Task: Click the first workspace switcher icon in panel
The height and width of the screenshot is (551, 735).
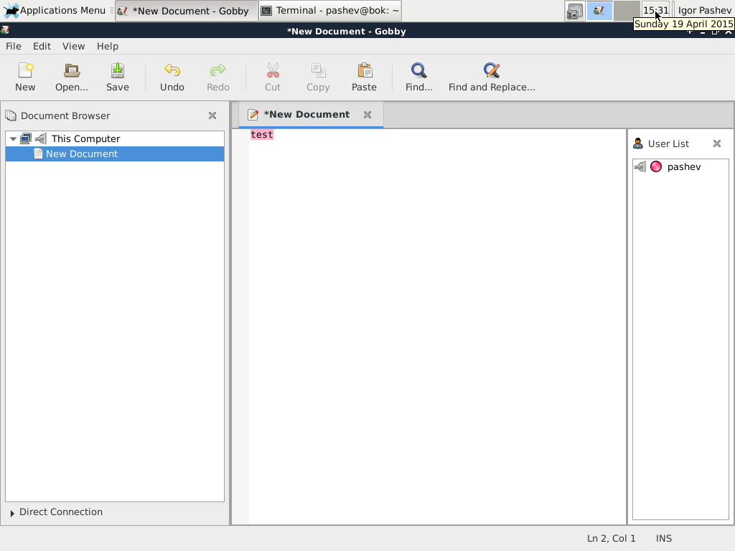Action: 575,11
